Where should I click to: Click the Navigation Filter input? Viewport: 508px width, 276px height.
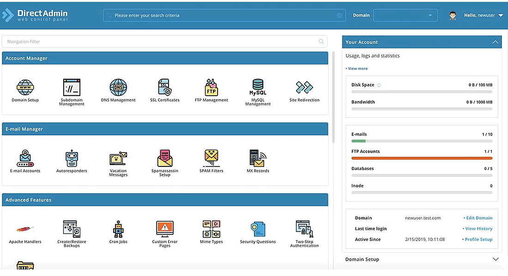164,42
